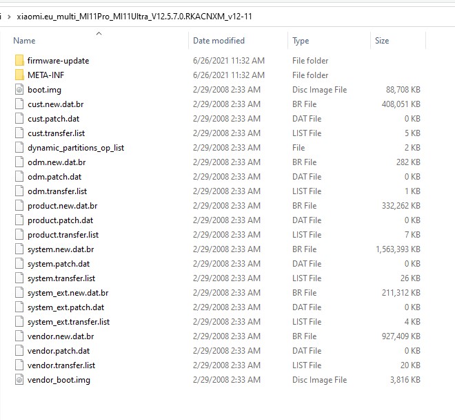This screenshot has height=420, width=455.
Task: Select the dynamic_partitions_op_list file name
Action: coord(76,148)
